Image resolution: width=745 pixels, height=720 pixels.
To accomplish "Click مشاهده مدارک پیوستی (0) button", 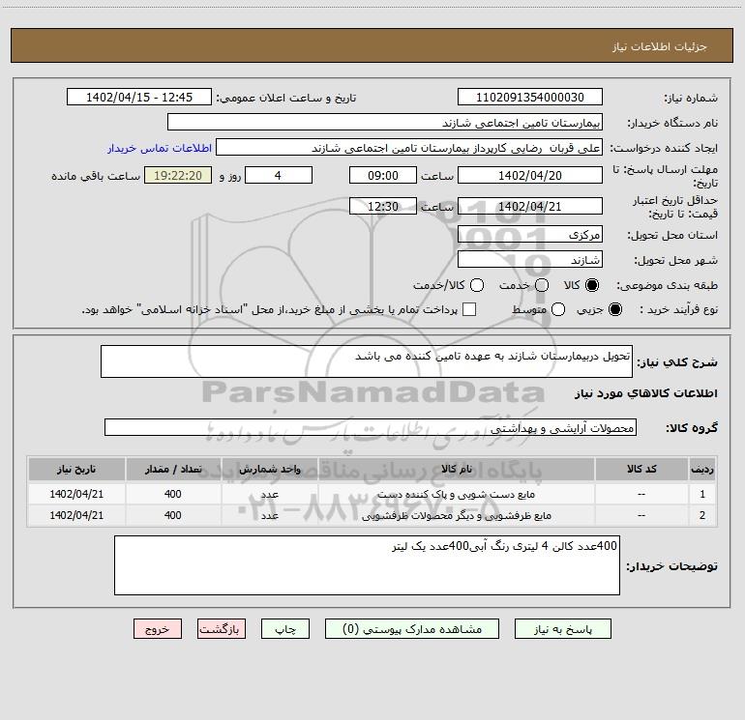I will (412, 629).
